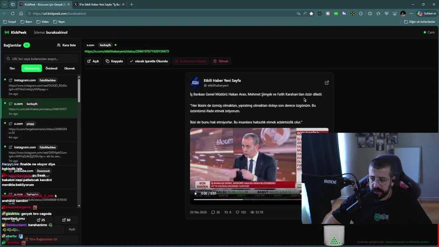The width and height of the screenshot is (439, 247).
Task: Click the Bağlantılar count badge 31
Action: pos(26,45)
